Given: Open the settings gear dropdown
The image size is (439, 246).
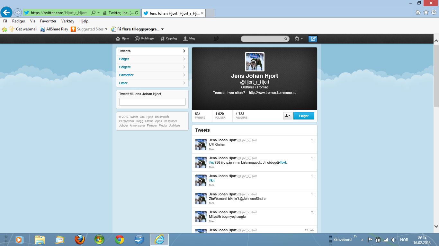Looking at the screenshot, I should coord(298,39).
